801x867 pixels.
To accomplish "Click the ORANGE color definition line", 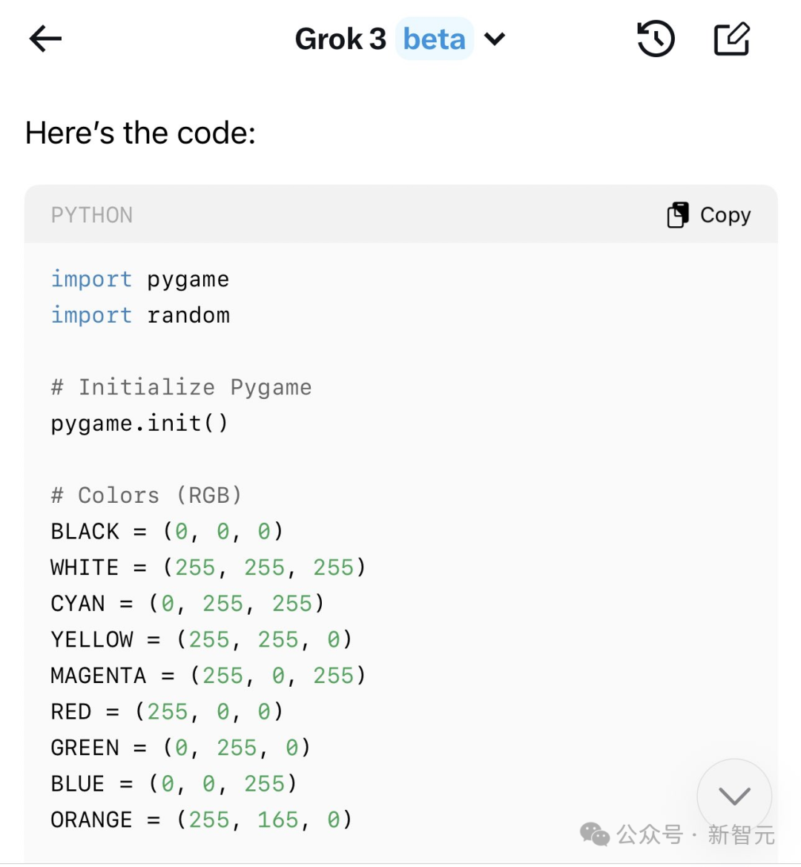I will point(201,820).
